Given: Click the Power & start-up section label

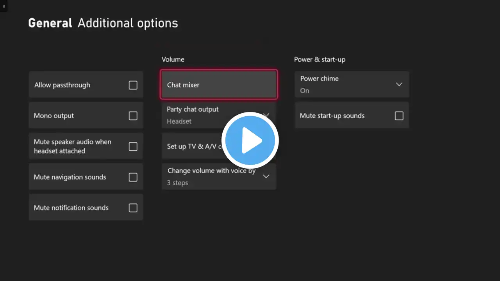Looking at the screenshot, I should [320, 59].
